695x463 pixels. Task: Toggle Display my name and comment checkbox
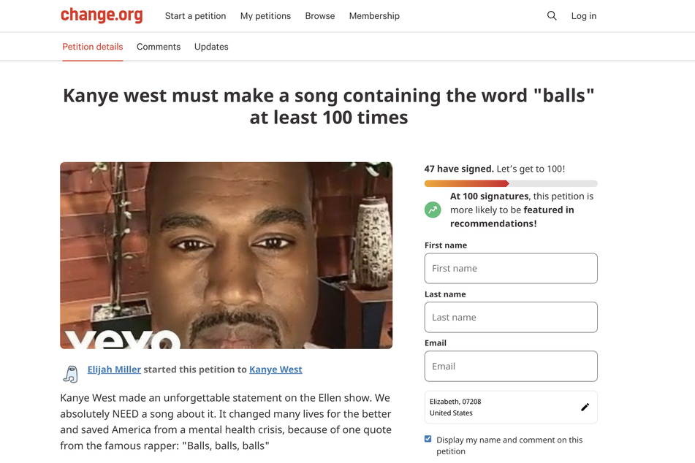(428, 439)
